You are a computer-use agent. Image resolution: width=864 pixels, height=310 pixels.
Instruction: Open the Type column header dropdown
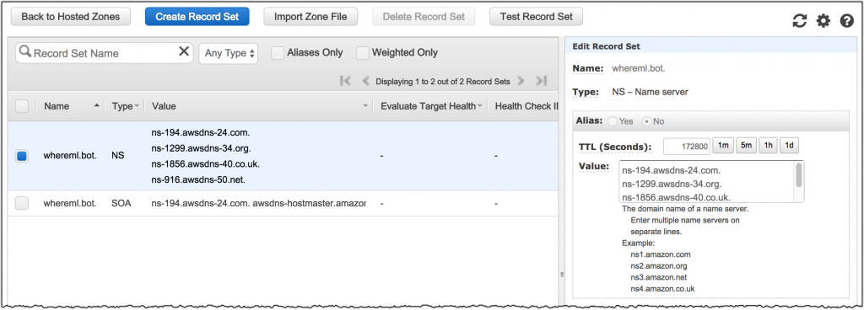136,106
